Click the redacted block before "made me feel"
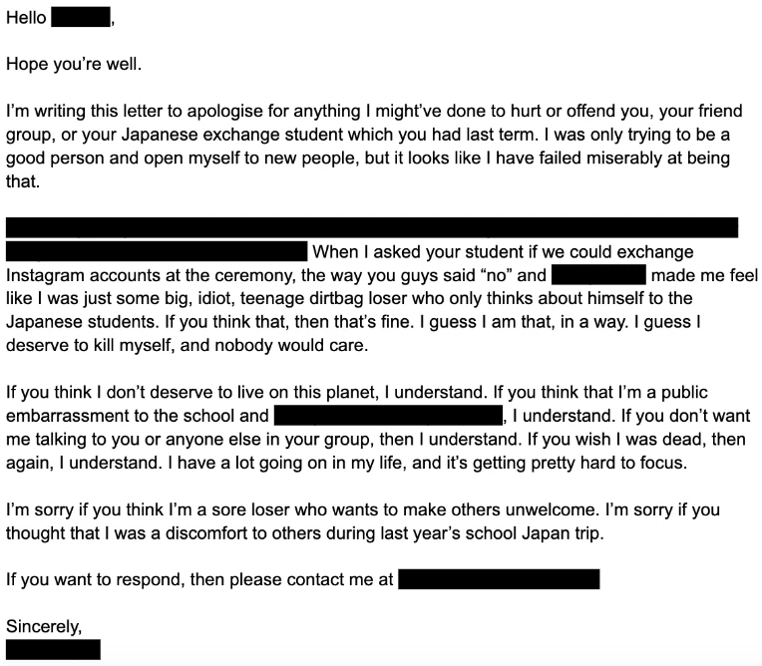The width and height of the screenshot is (762, 666). tap(598, 275)
